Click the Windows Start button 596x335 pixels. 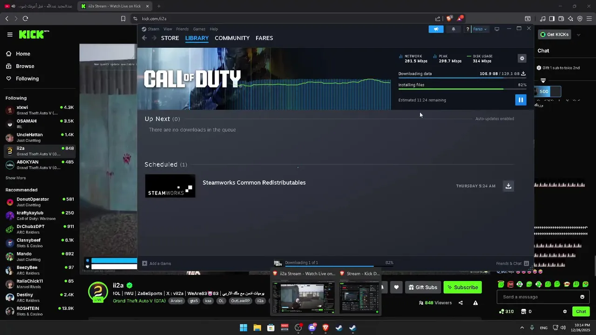244,328
